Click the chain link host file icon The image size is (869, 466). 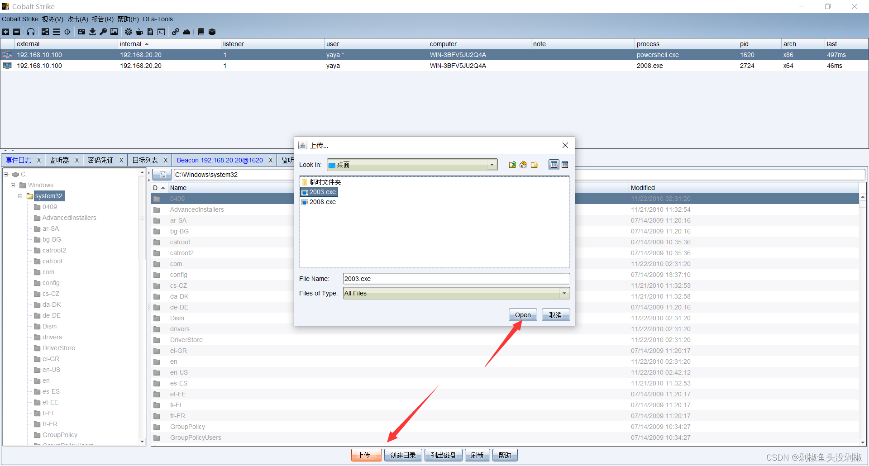click(x=176, y=32)
